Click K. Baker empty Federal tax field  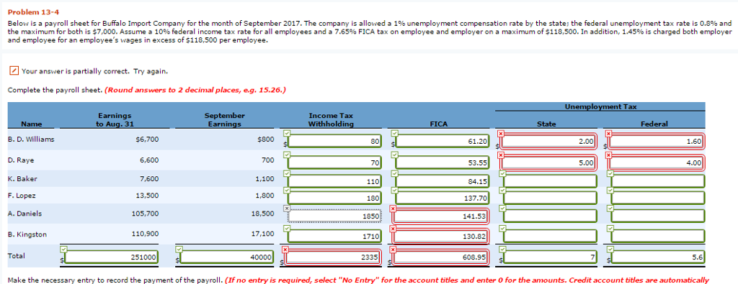click(657, 180)
